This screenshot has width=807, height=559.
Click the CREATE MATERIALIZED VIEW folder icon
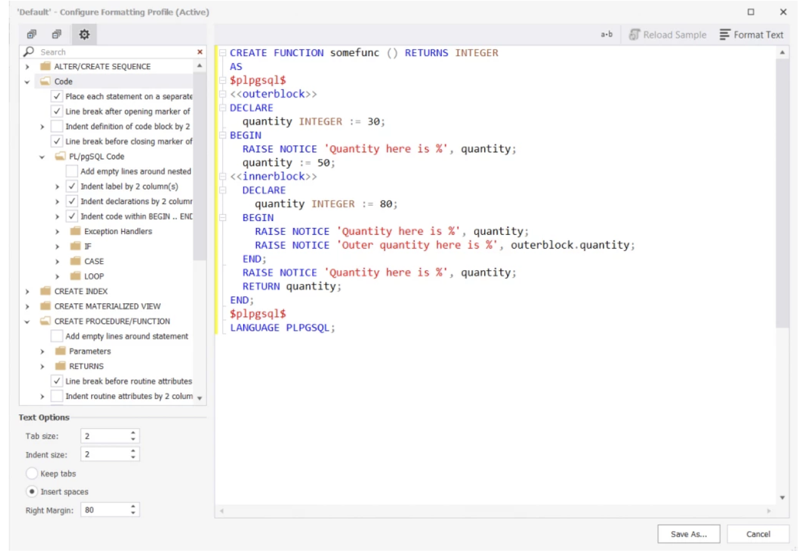point(45,306)
